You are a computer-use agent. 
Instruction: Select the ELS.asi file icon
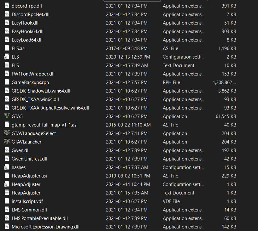[7, 48]
